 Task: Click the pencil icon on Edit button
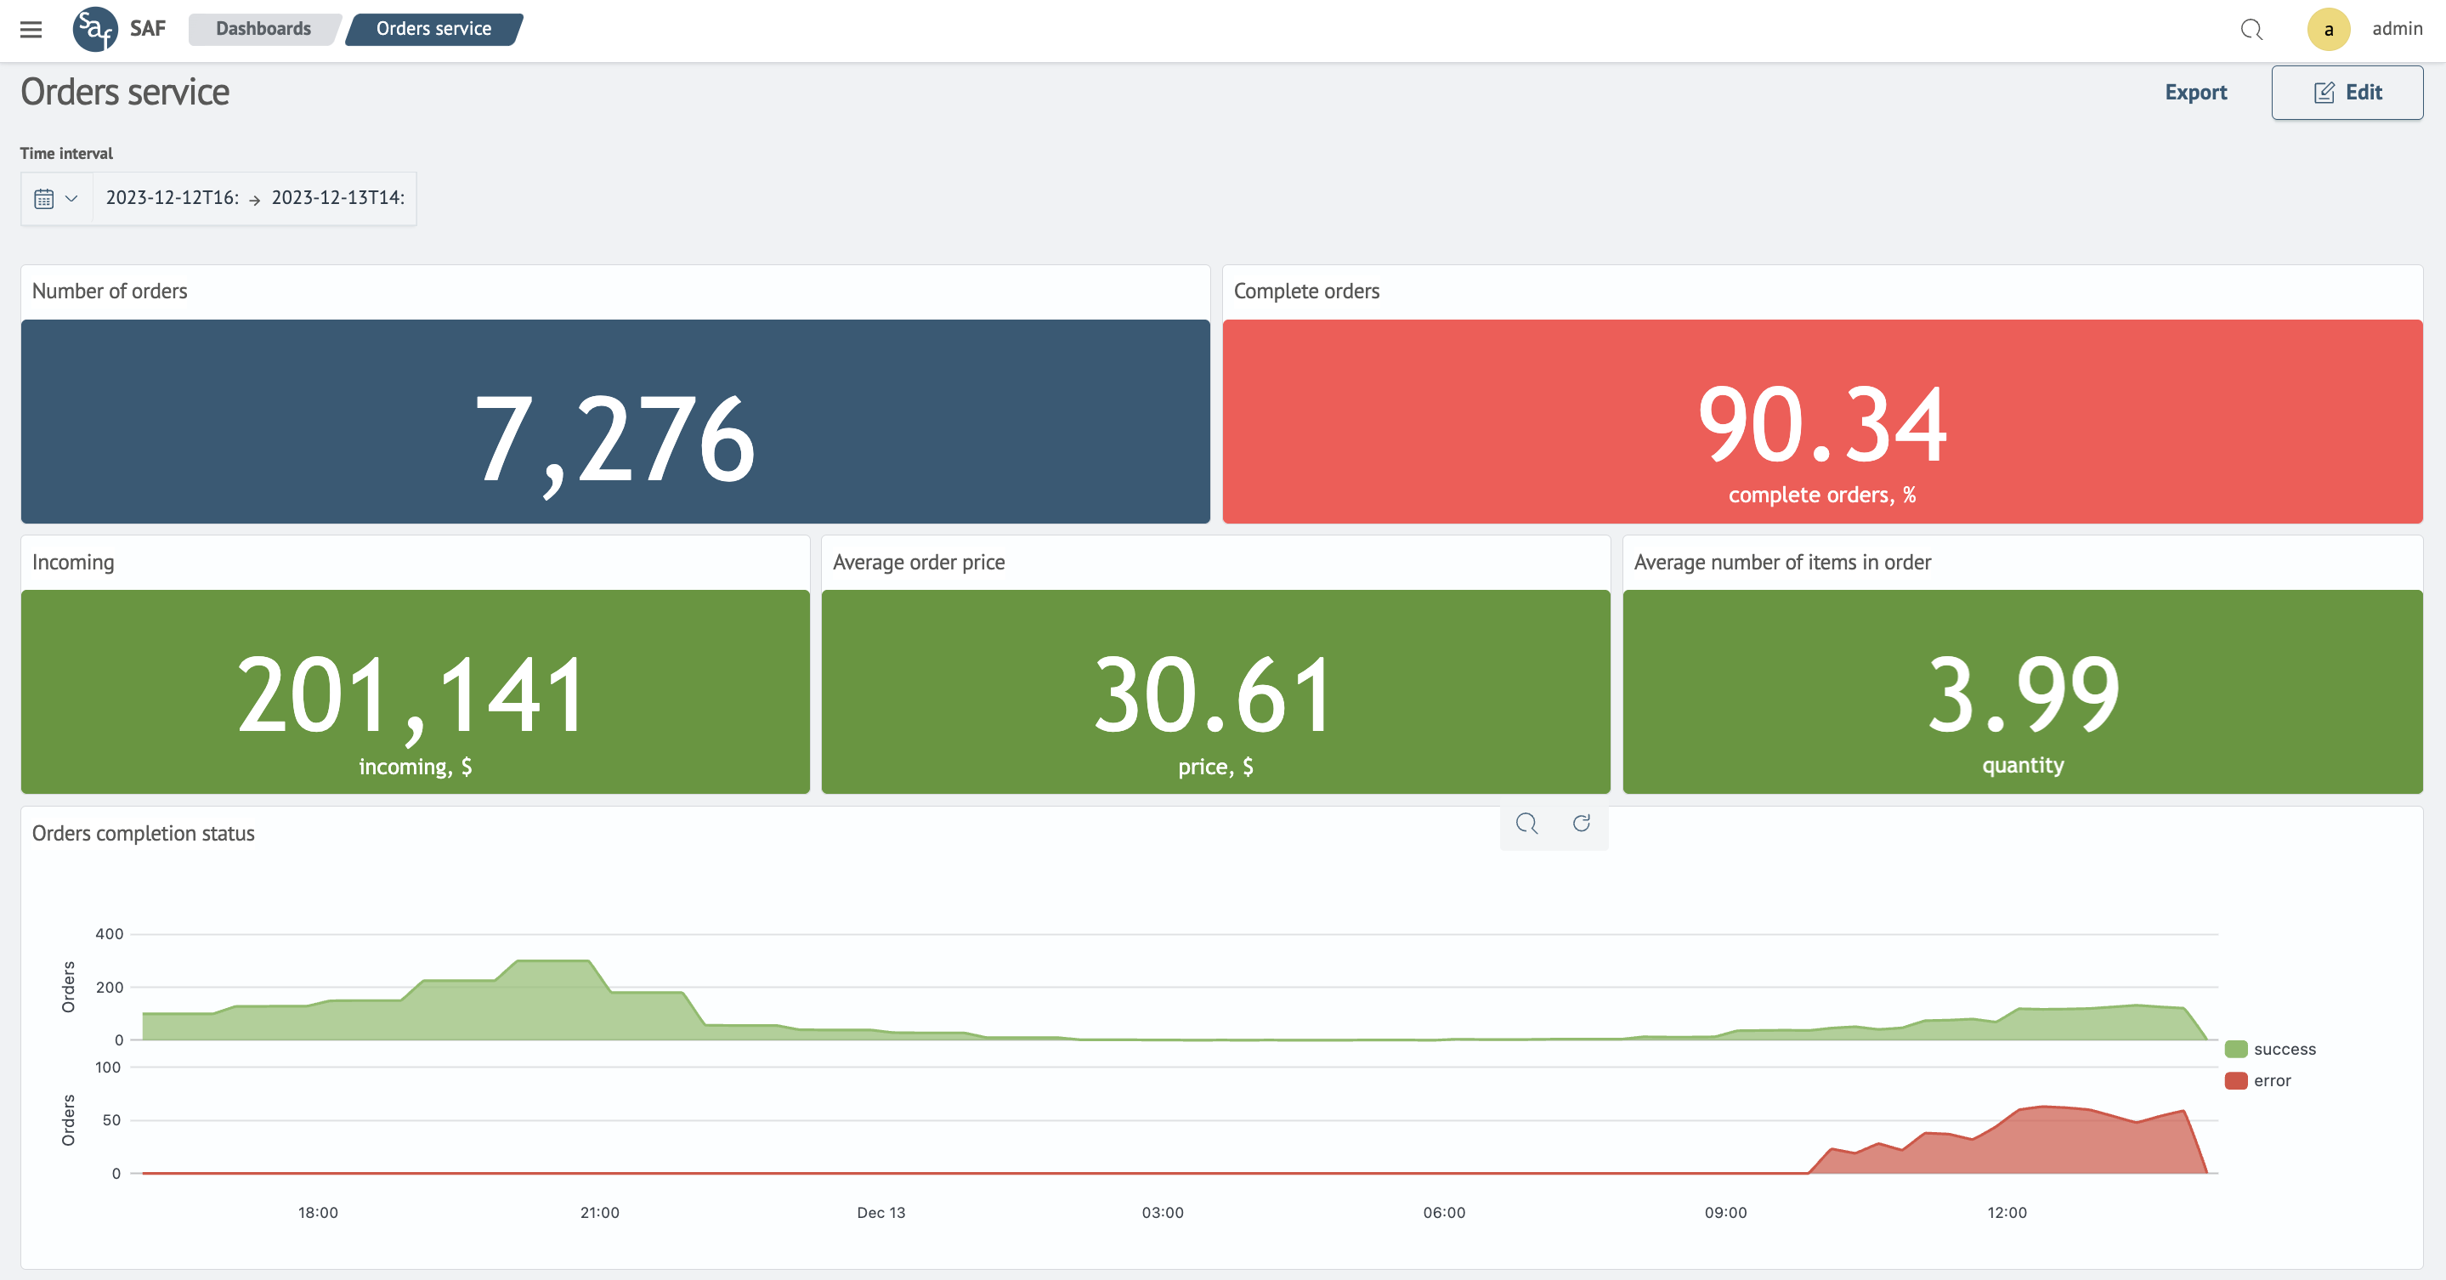pyautogui.click(x=2324, y=93)
